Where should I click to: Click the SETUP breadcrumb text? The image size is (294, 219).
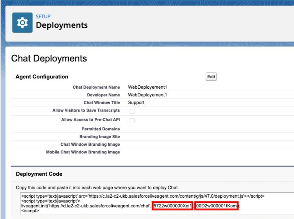pos(43,16)
